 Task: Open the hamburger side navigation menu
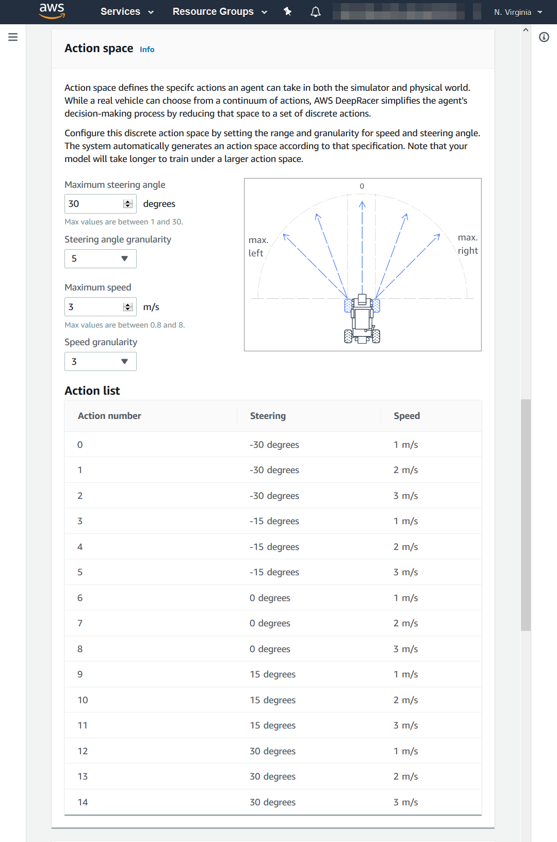(13, 37)
